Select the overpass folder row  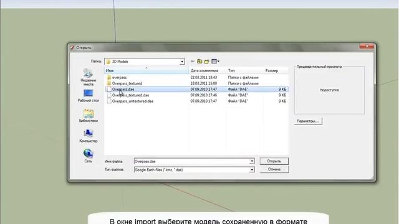196,77
